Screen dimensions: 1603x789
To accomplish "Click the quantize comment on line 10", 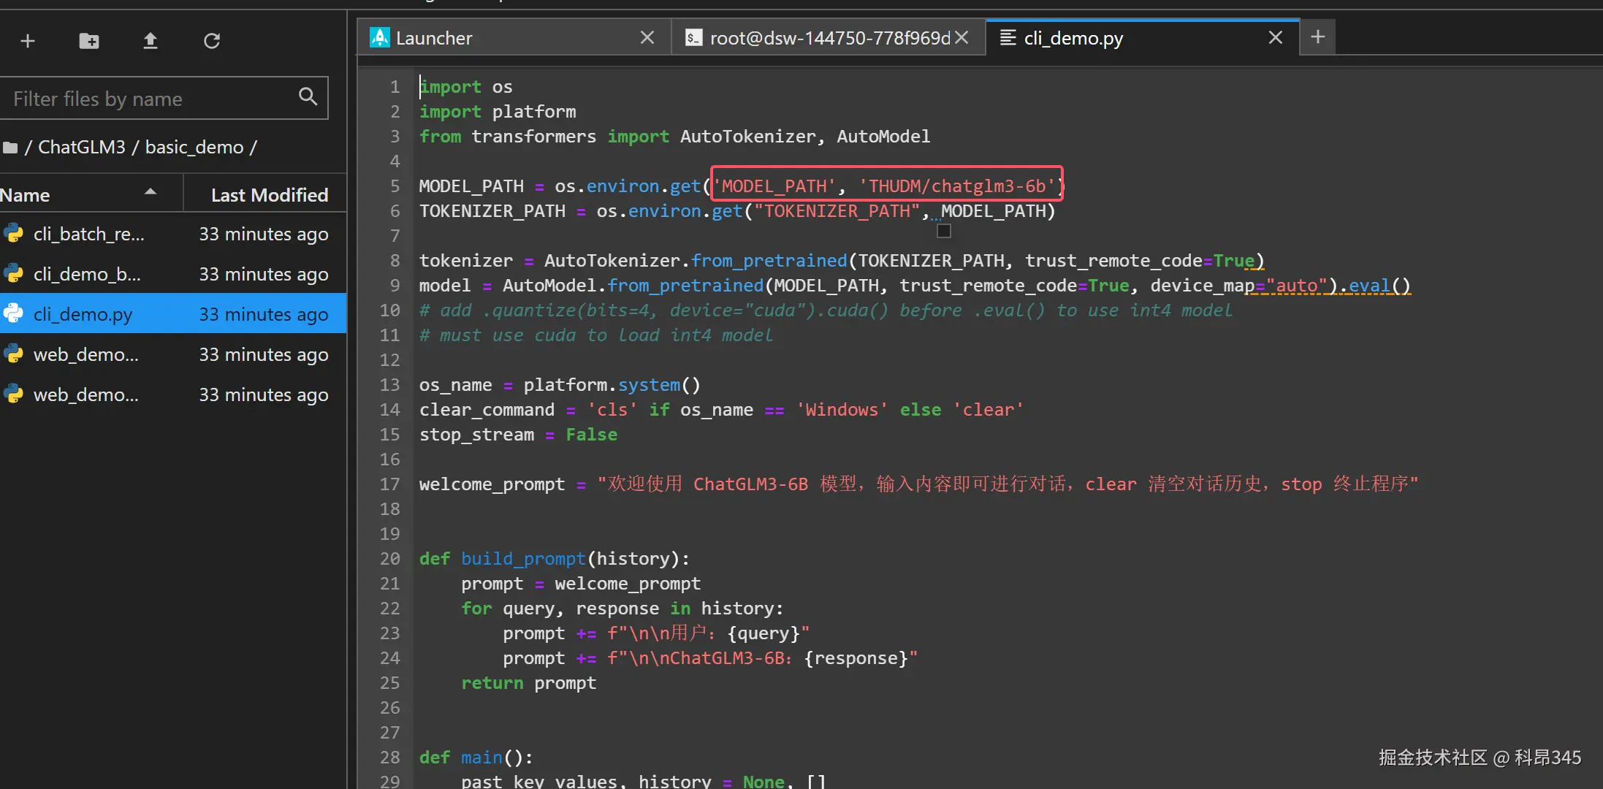I will (826, 310).
